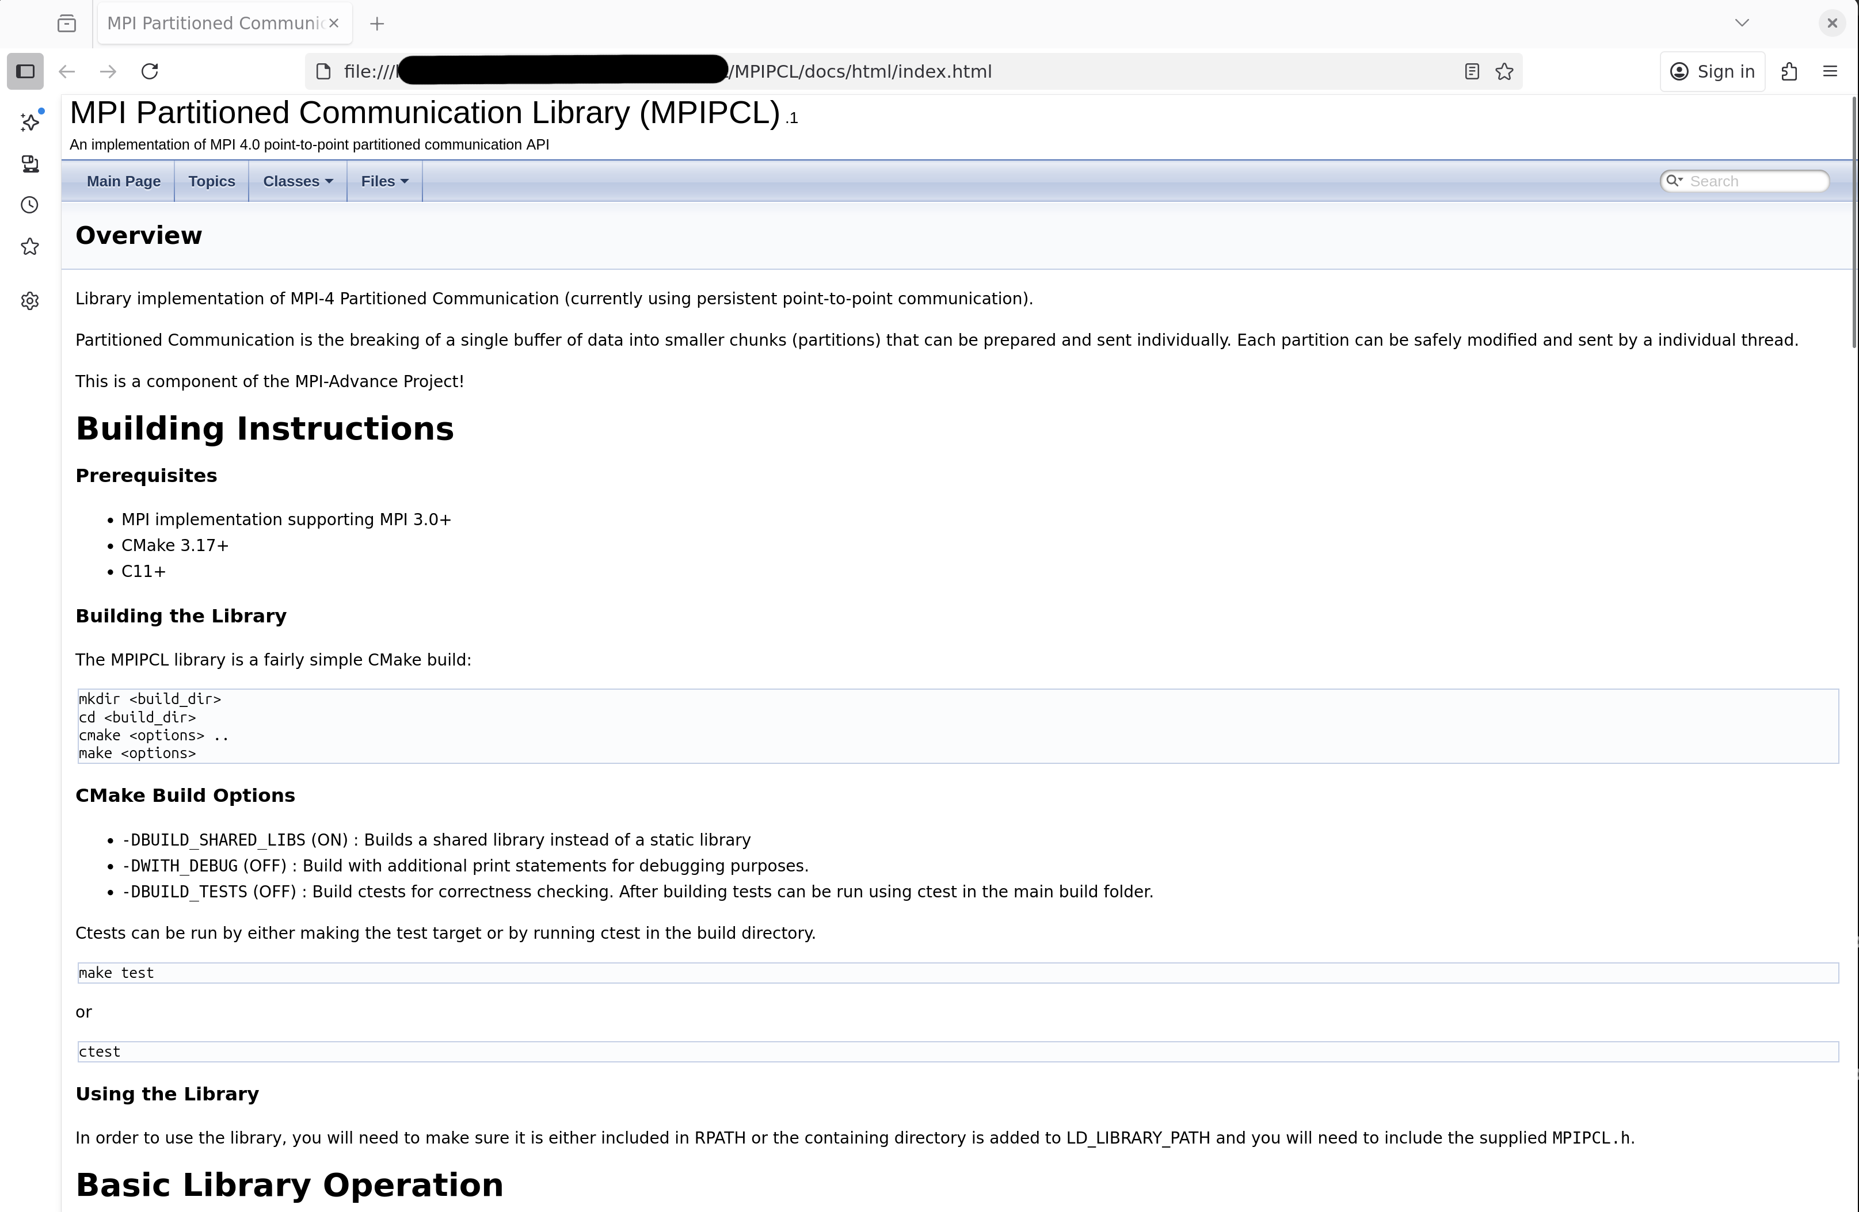Open synced tabs sidebar icon
The image size is (1859, 1212).
31,164
